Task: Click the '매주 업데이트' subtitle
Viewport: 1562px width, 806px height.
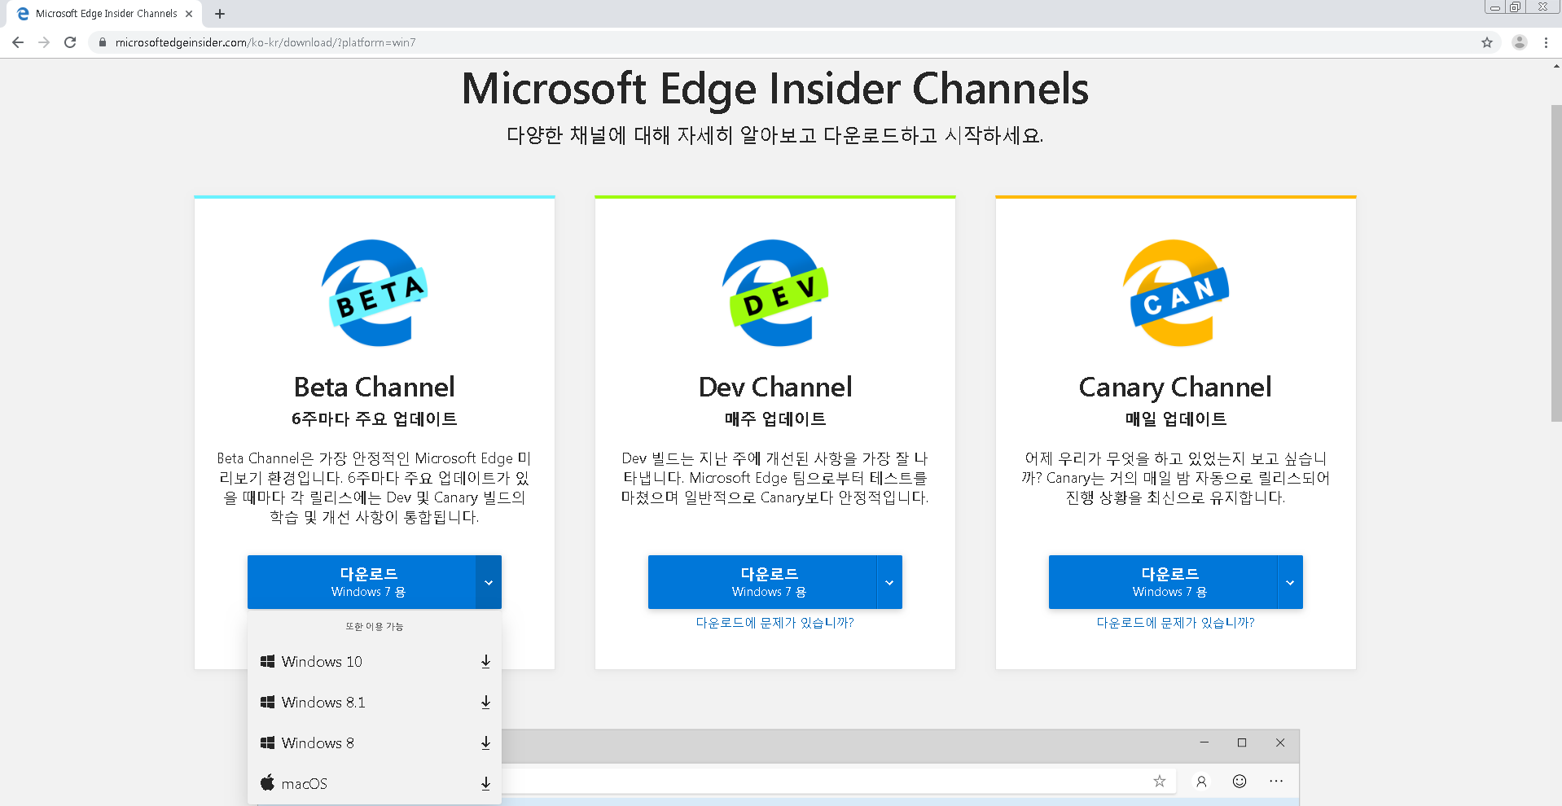Action: pos(775,419)
